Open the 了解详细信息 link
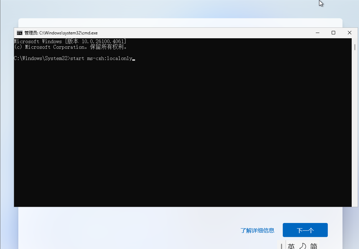This screenshot has height=249, width=359. pos(257,231)
